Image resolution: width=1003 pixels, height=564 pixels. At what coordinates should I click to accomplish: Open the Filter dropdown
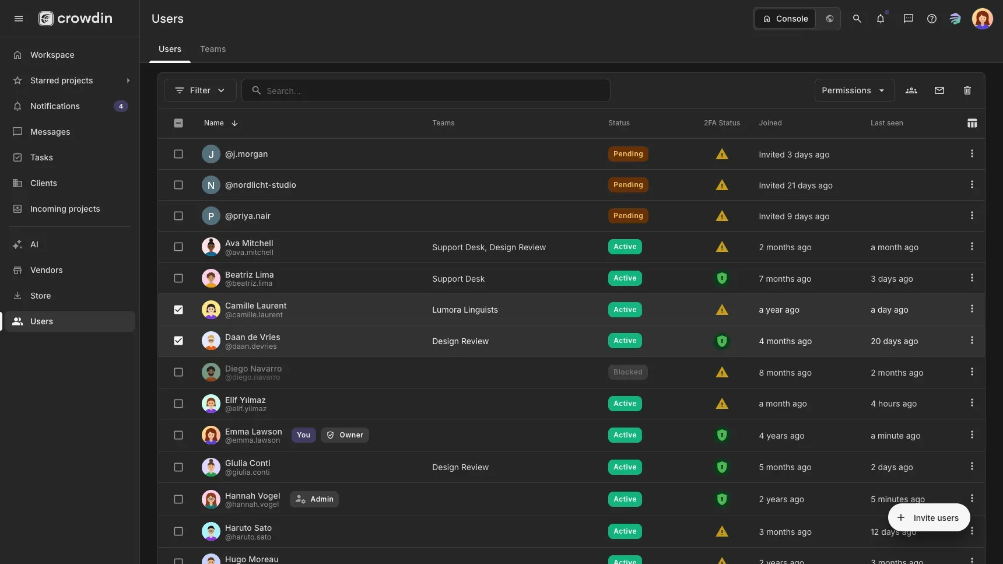[200, 90]
